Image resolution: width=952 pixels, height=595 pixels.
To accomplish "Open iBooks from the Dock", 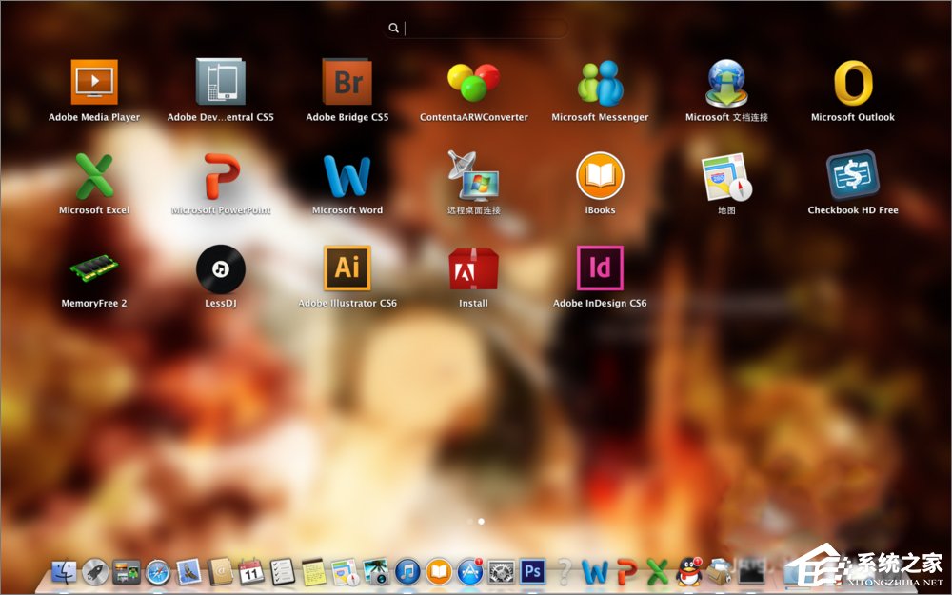I will pyautogui.click(x=439, y=572).
